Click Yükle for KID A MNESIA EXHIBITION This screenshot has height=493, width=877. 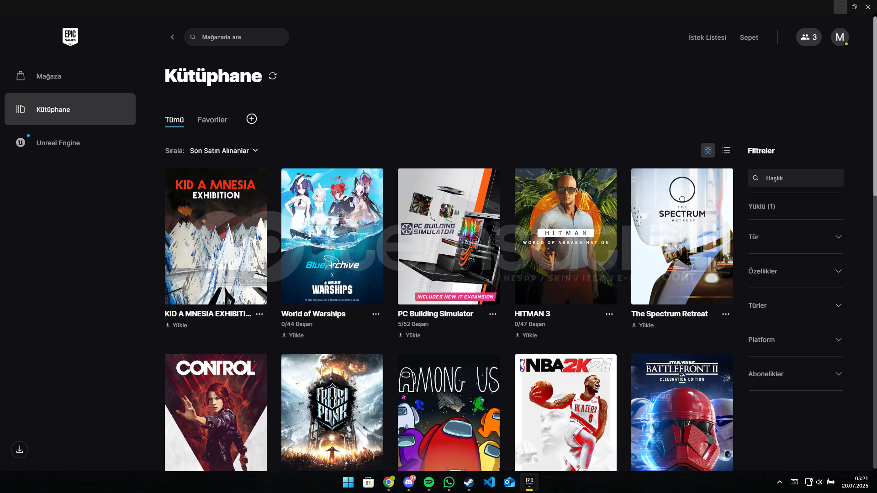click(x=176, y=325)
